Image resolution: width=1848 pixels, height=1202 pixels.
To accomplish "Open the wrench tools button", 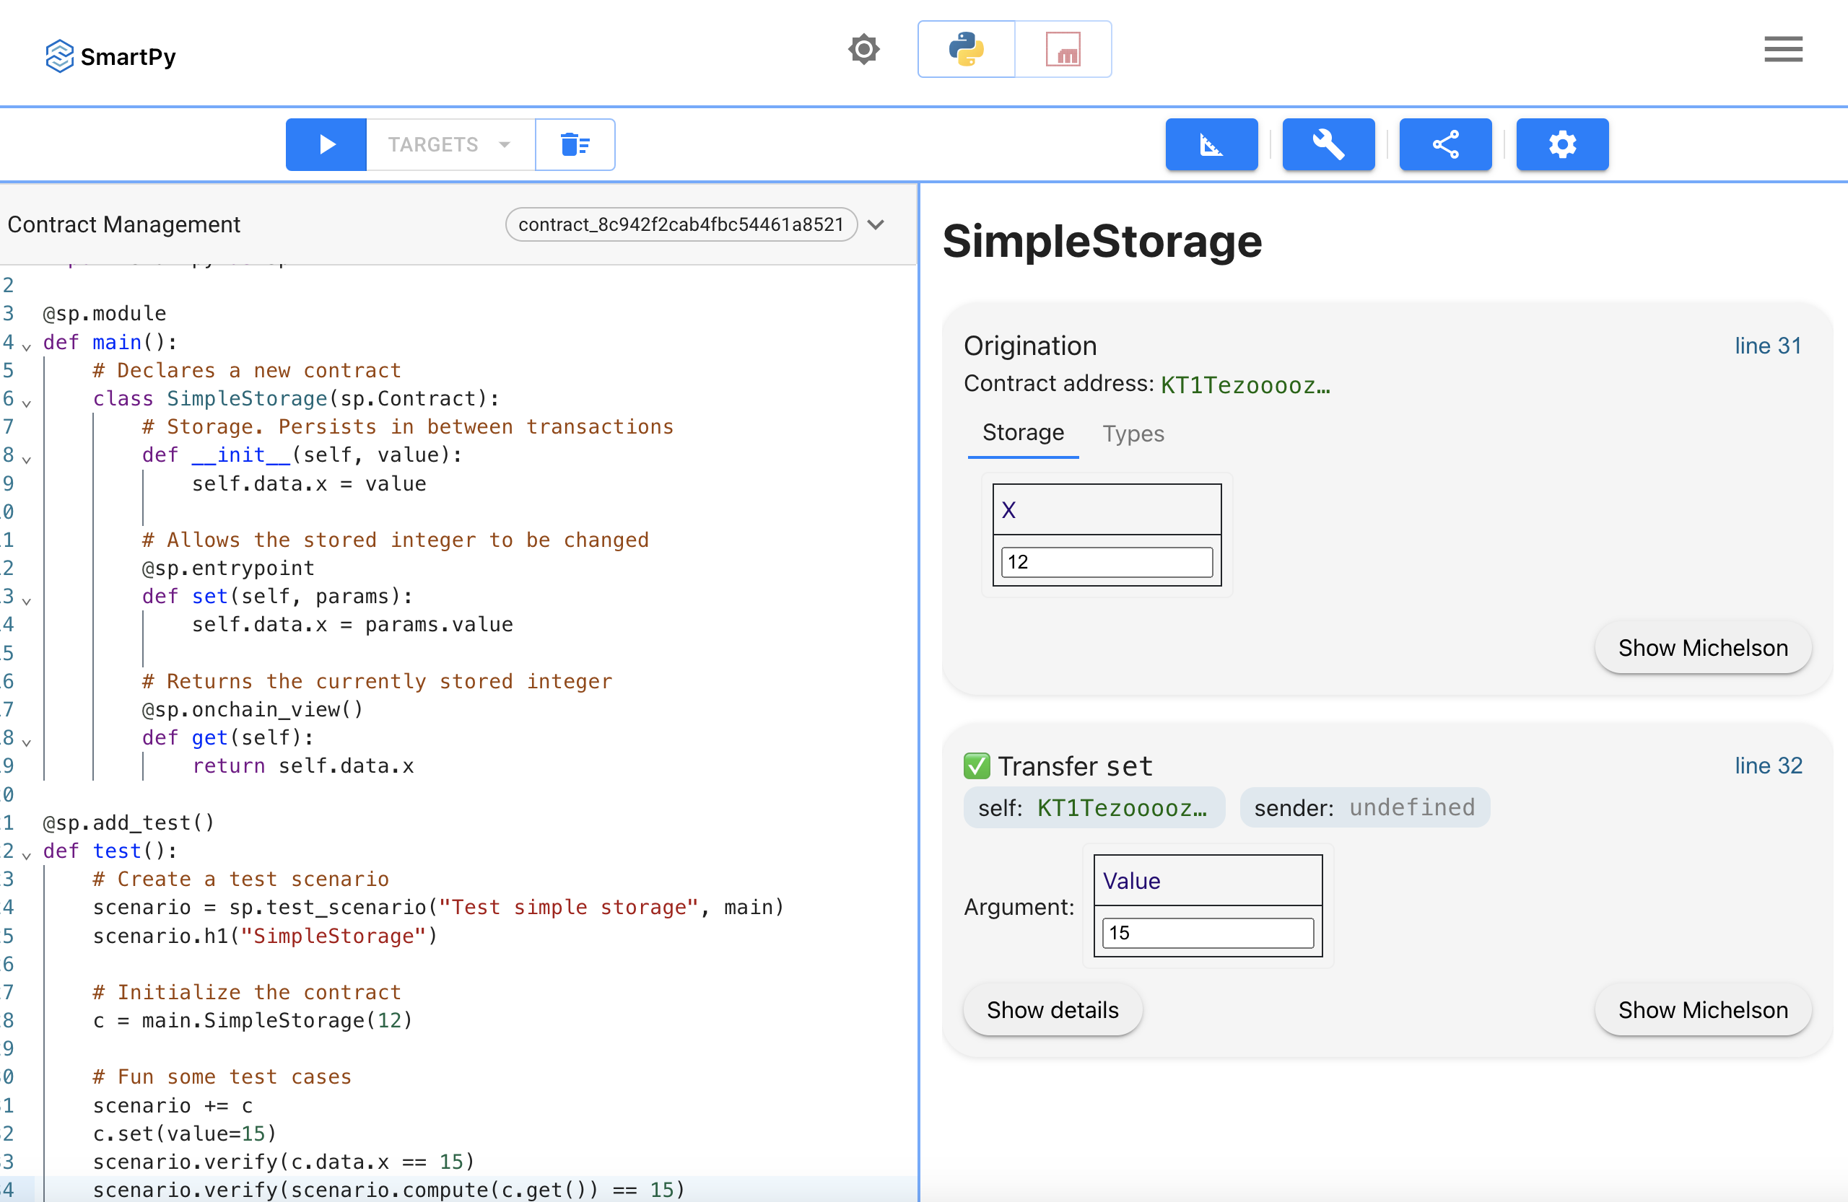I will pos(1328,144).
